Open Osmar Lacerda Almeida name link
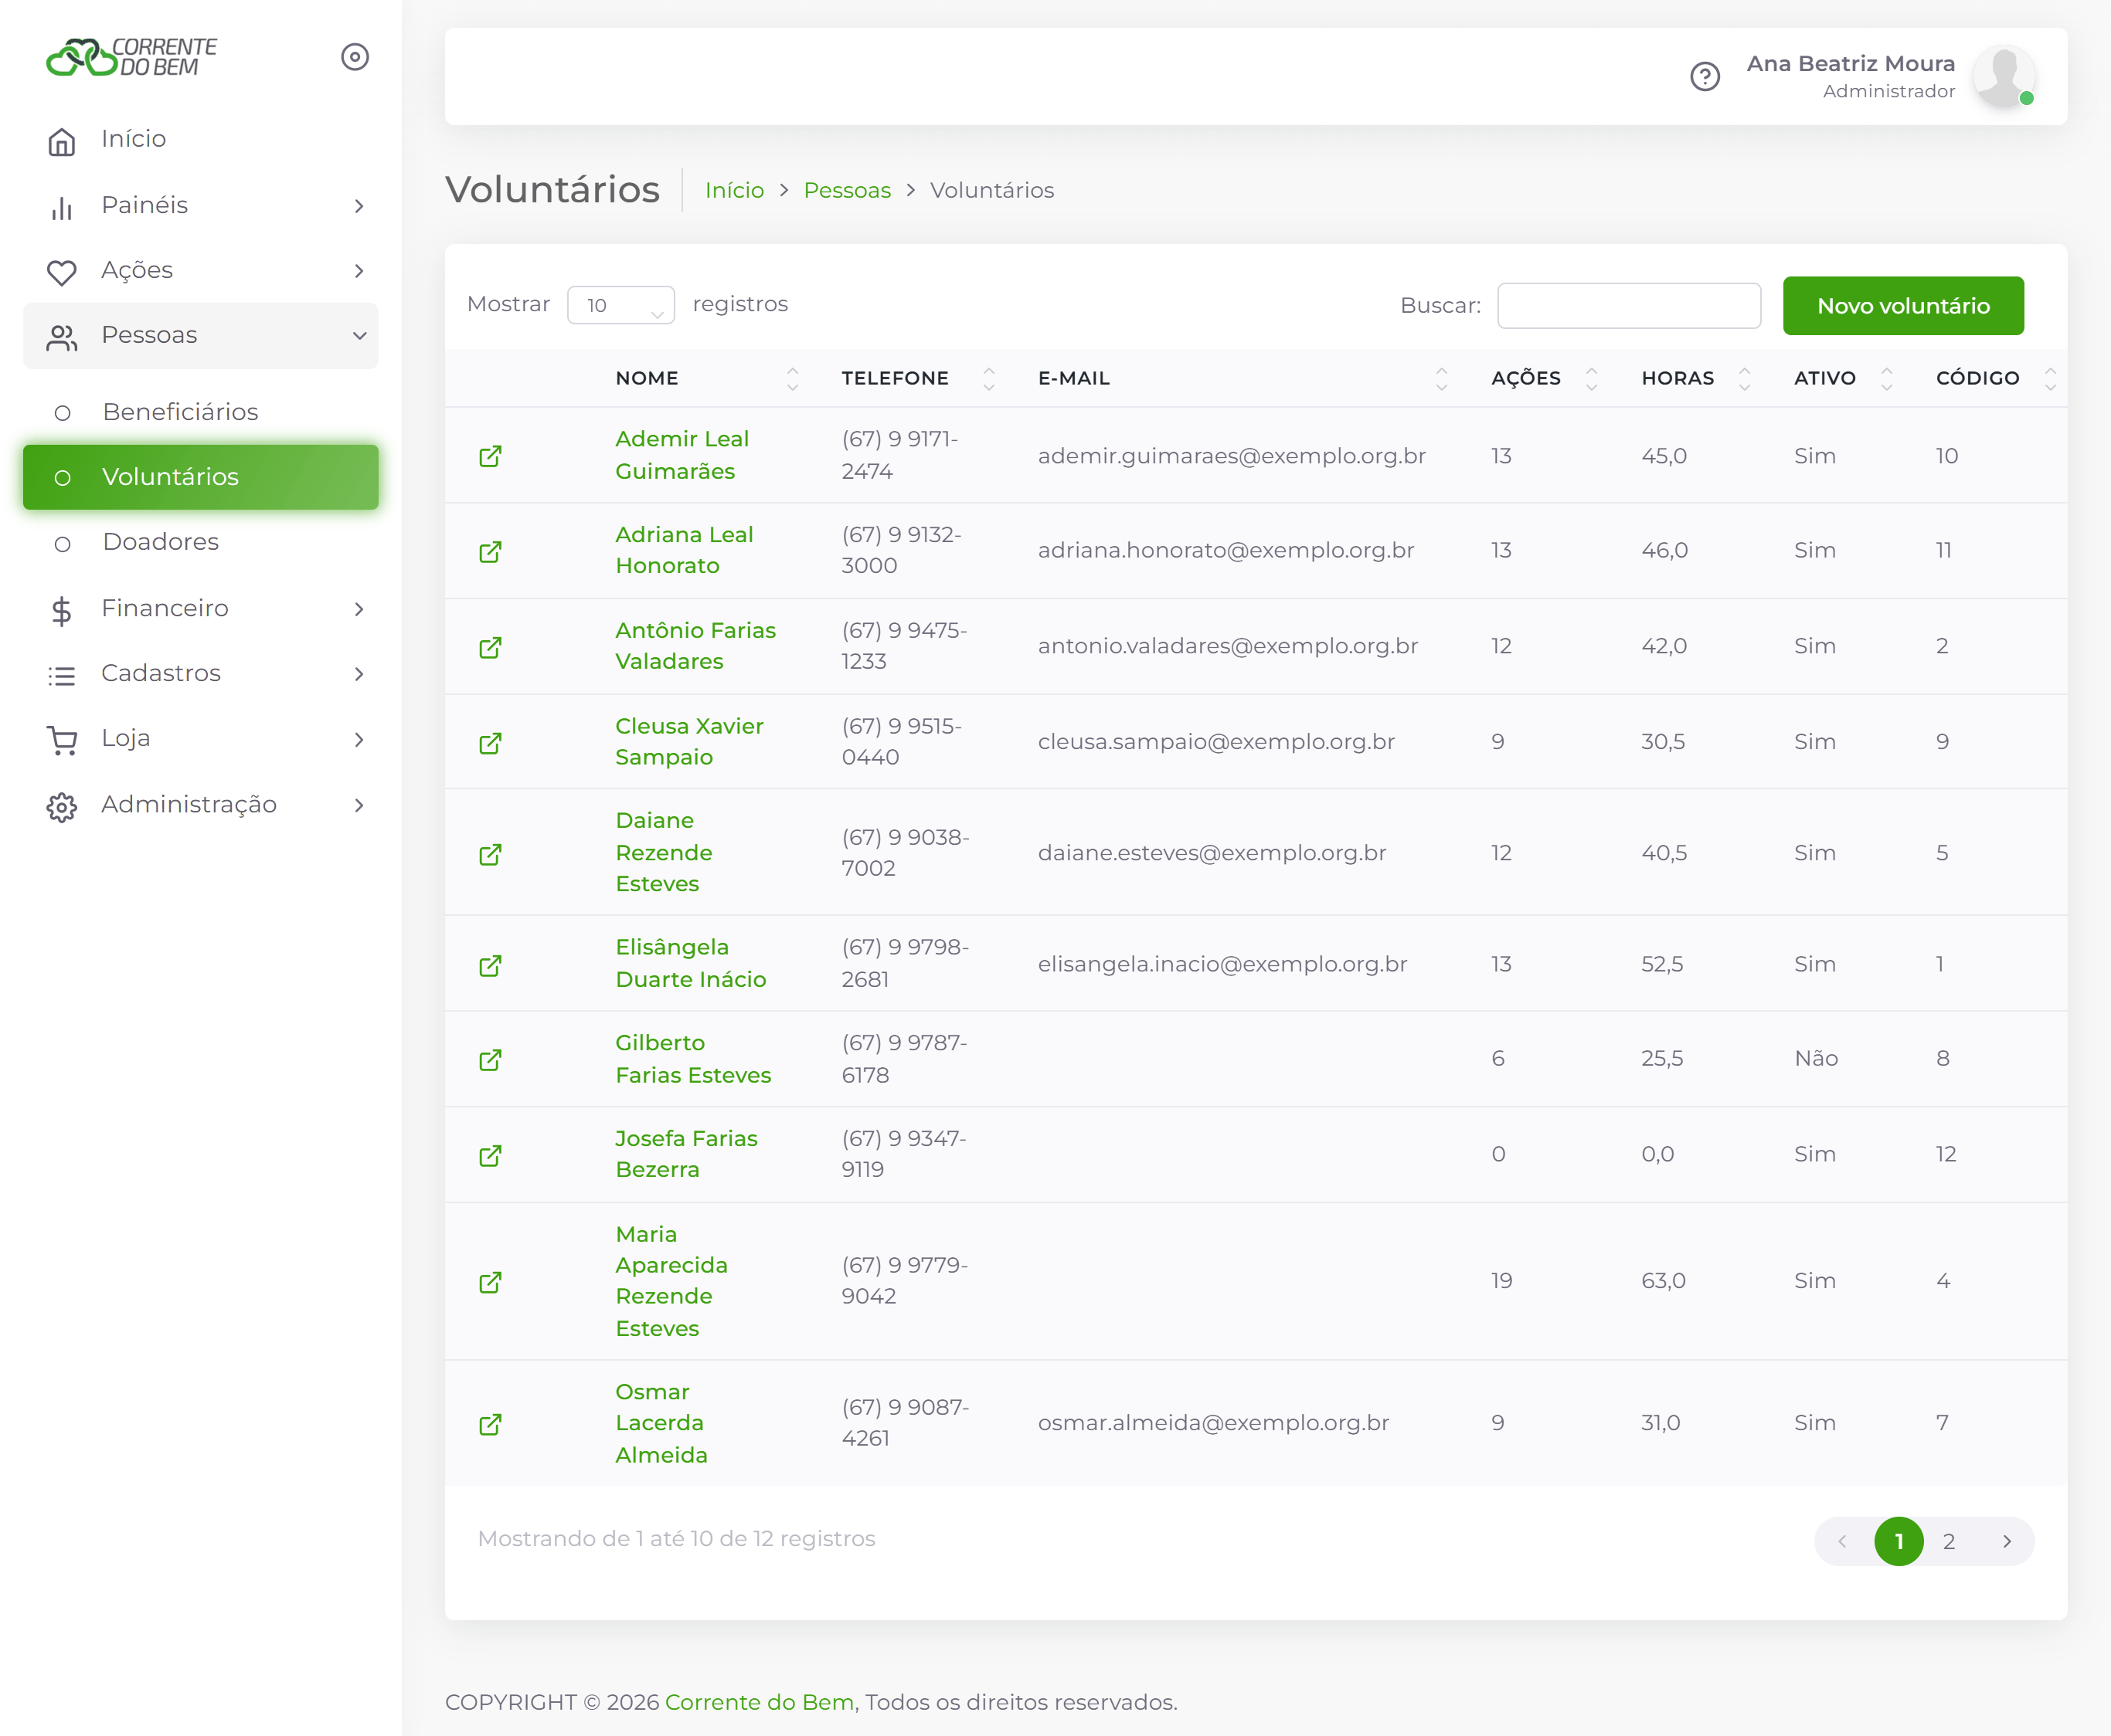Image resolution: width=2111 pixels, height=1736 pixels. (x=661, y=1423)
